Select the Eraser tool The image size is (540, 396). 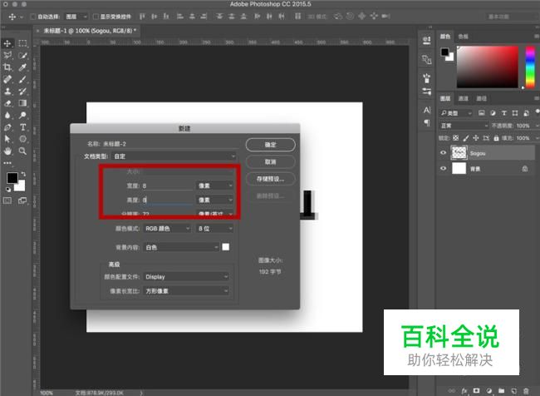7,103
